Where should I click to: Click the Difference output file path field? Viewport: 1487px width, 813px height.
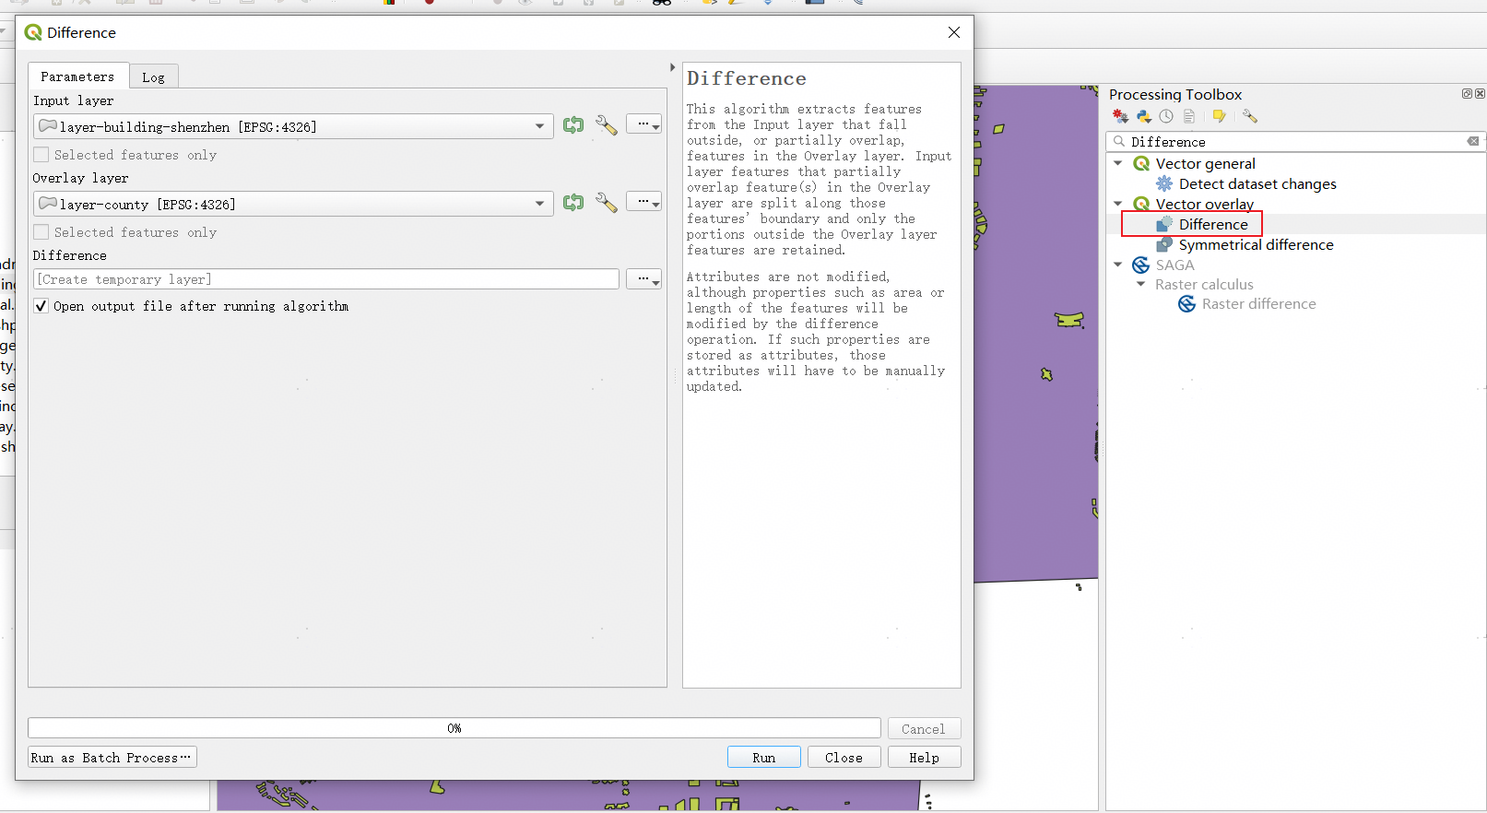click(x=326, y=279)
